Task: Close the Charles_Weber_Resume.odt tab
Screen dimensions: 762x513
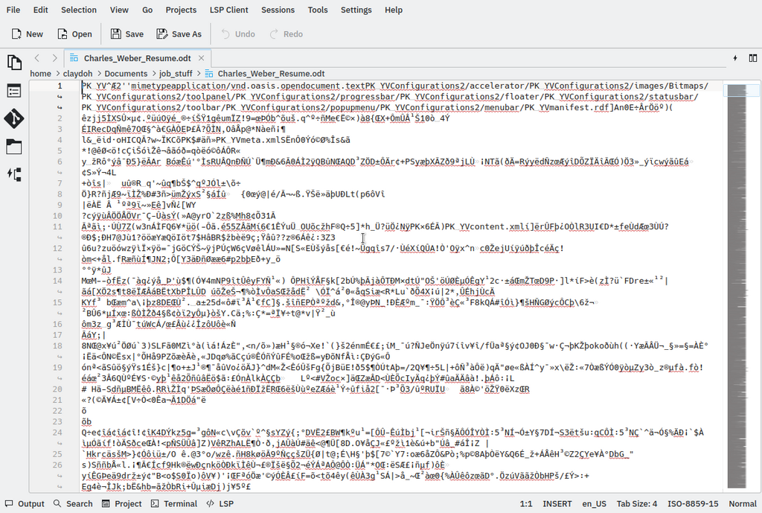Action: (x=202, y=58)
